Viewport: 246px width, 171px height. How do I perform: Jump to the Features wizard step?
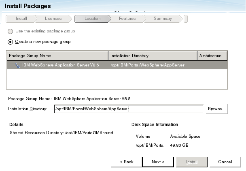coord(127,19)
